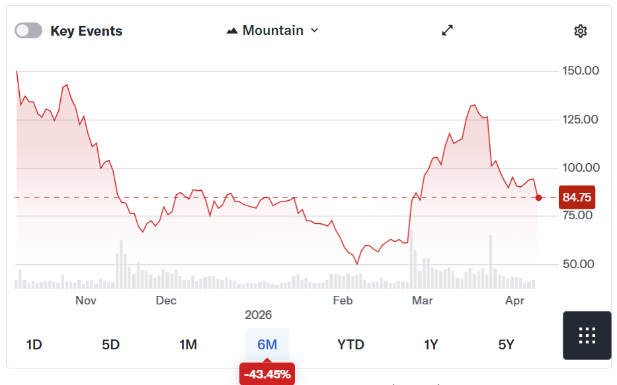Click the red 84.75 price label
The width and height of the screenshot is (617, 385).
tap(577, 197)
